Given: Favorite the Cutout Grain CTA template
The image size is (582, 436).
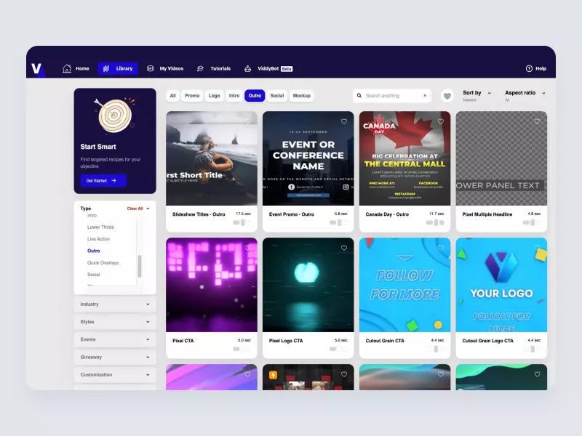Looking at the screenshot, I should [441, 248].
